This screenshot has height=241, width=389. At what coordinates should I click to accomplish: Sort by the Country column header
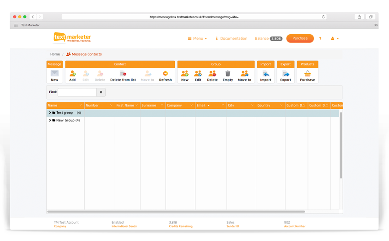click(270, 105)
